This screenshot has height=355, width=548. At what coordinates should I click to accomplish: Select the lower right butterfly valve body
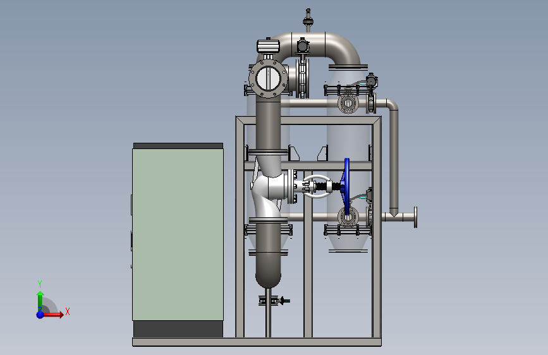tap(348, 217)
